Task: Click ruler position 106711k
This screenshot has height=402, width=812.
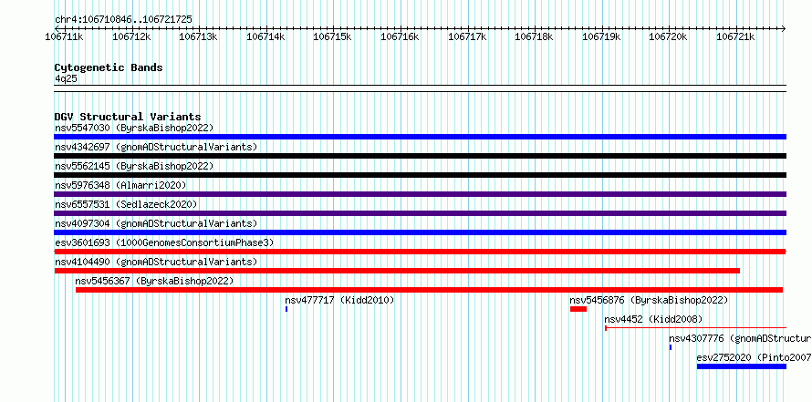Action: [66, 36]
